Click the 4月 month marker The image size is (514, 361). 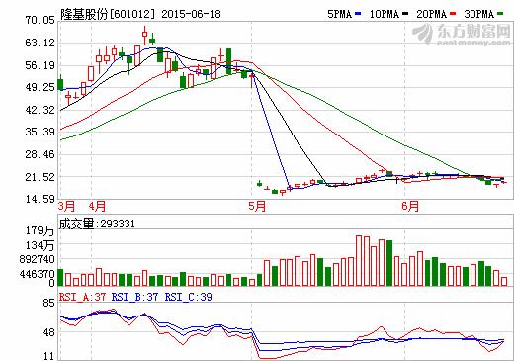click(97, 206)
